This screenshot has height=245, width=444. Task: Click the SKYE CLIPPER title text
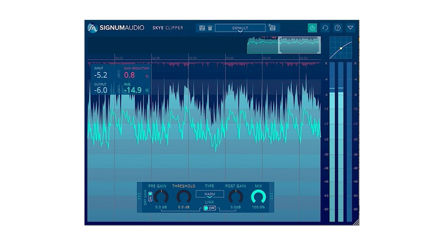[168, 28]
